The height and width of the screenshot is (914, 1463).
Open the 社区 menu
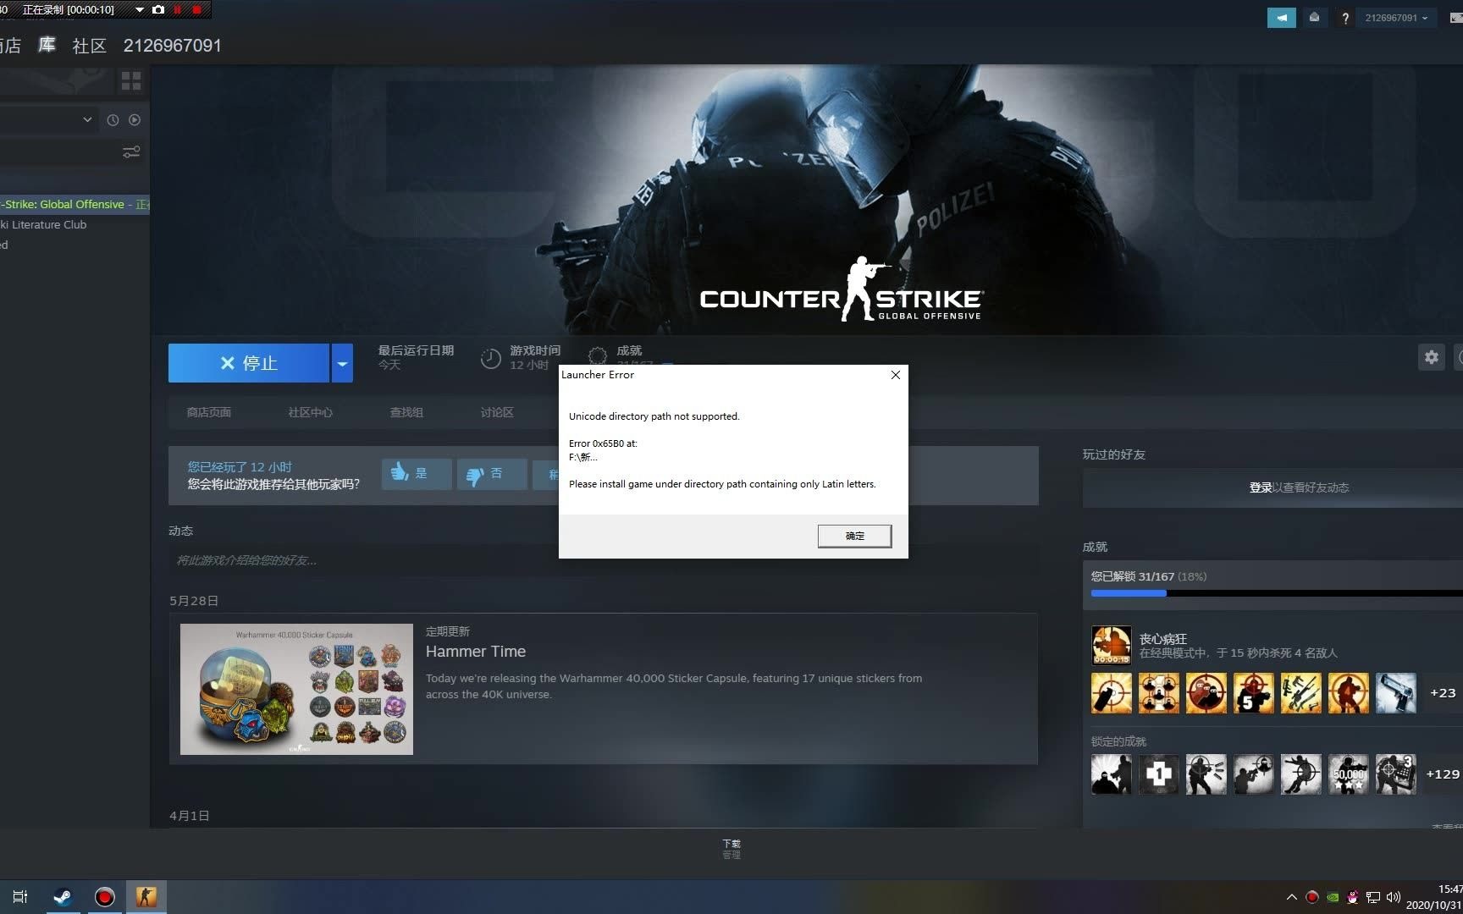tap(89, 46)
